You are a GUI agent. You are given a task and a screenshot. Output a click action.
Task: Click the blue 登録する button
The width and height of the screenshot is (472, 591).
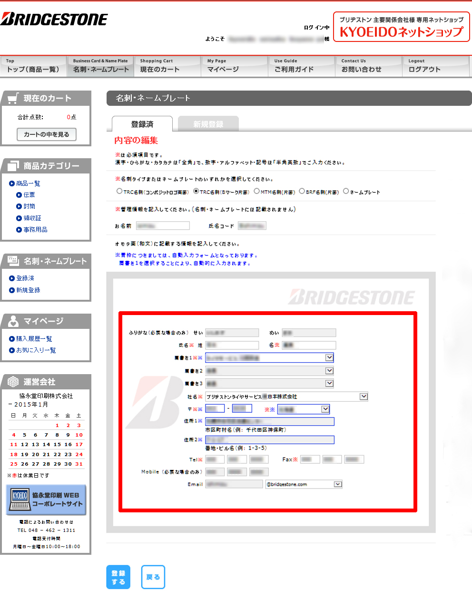pyautogui.click(x=118, y=577)
